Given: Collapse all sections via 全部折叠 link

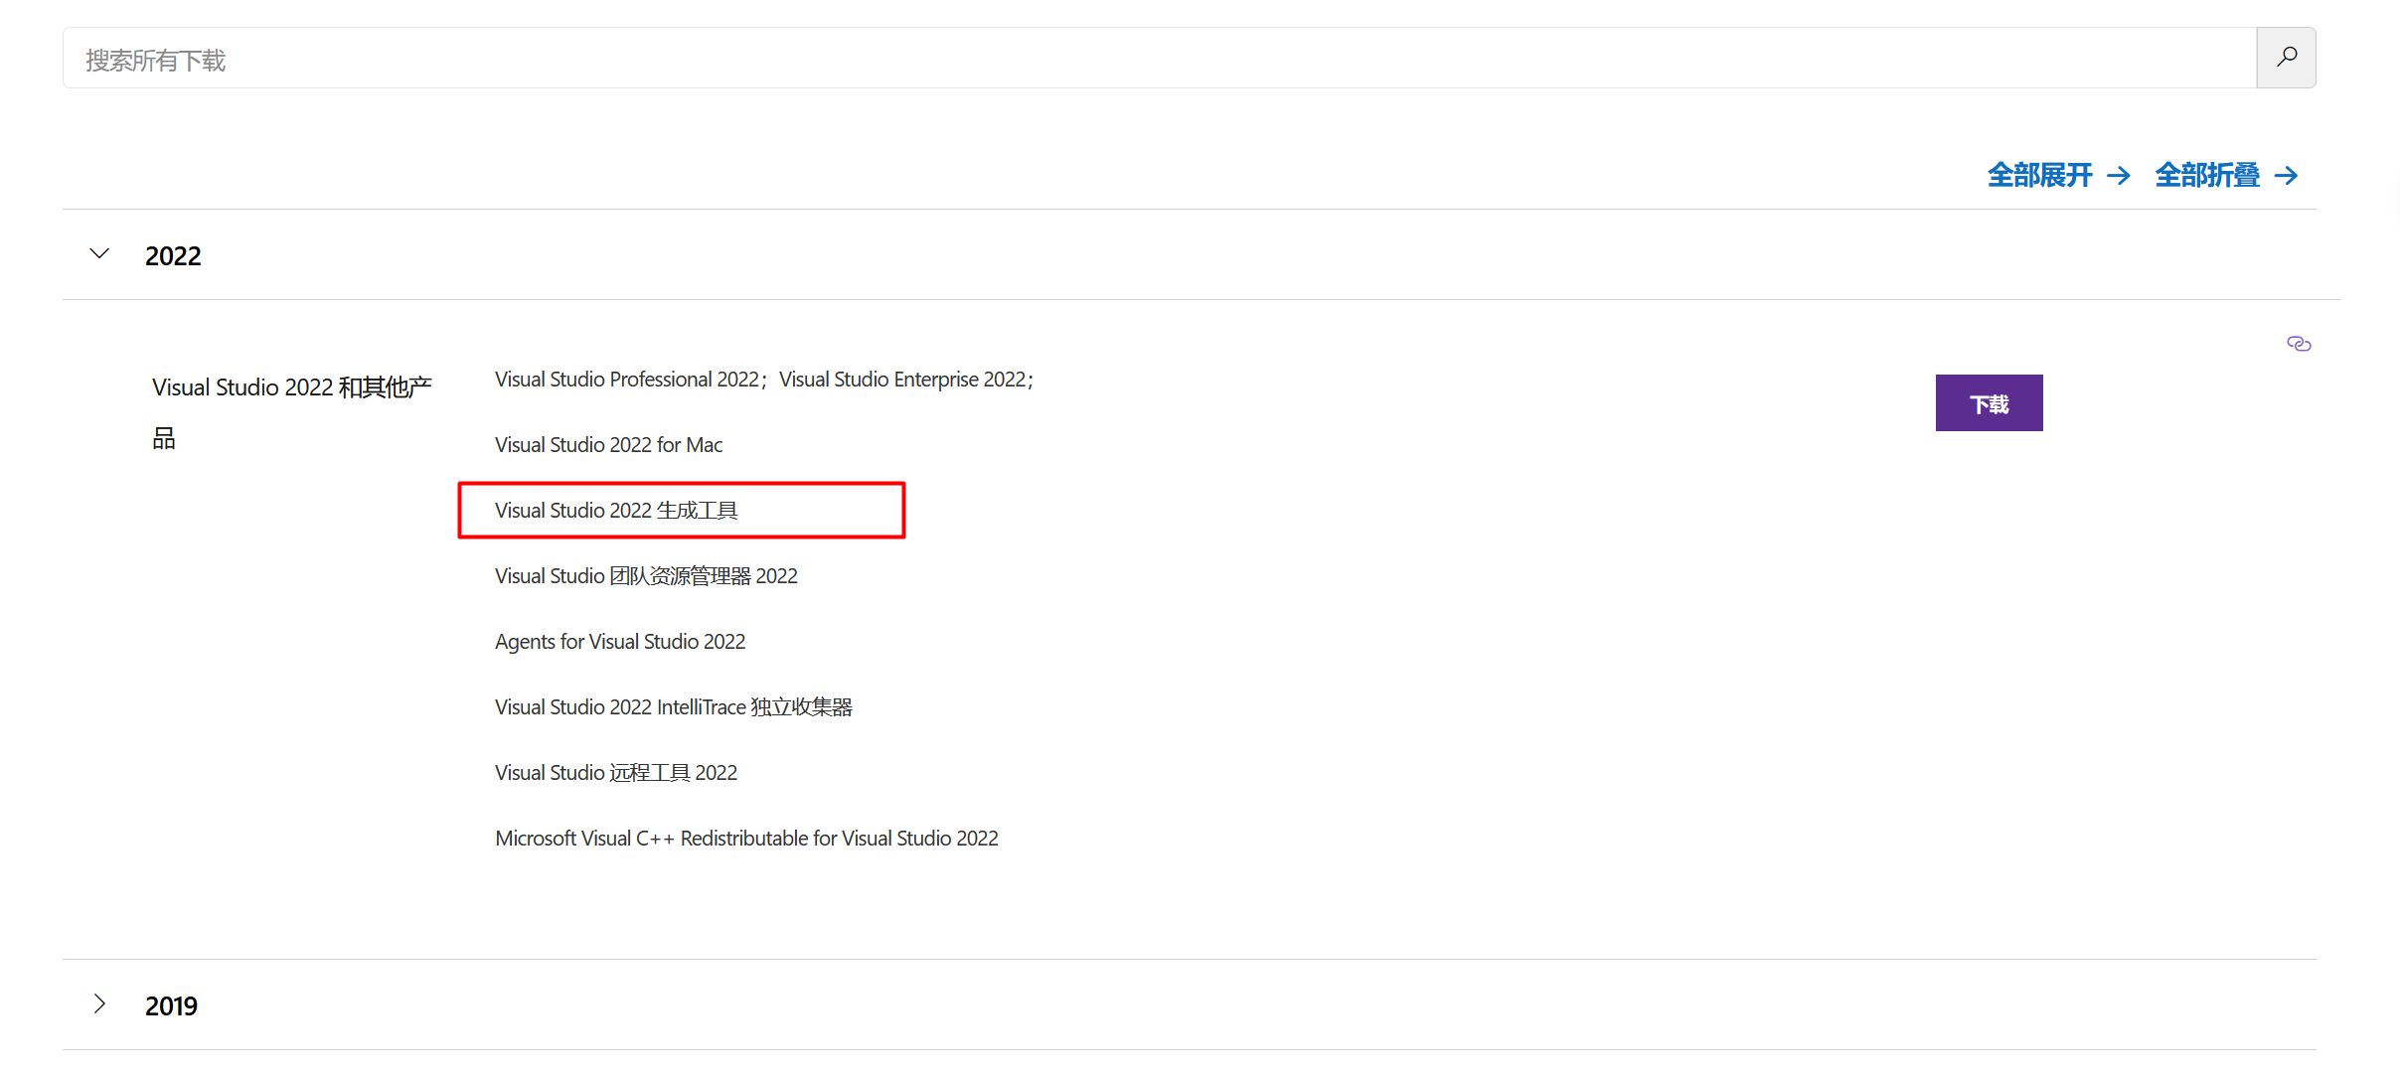Looking at the screenshot, I should [x=2227, y=176].
